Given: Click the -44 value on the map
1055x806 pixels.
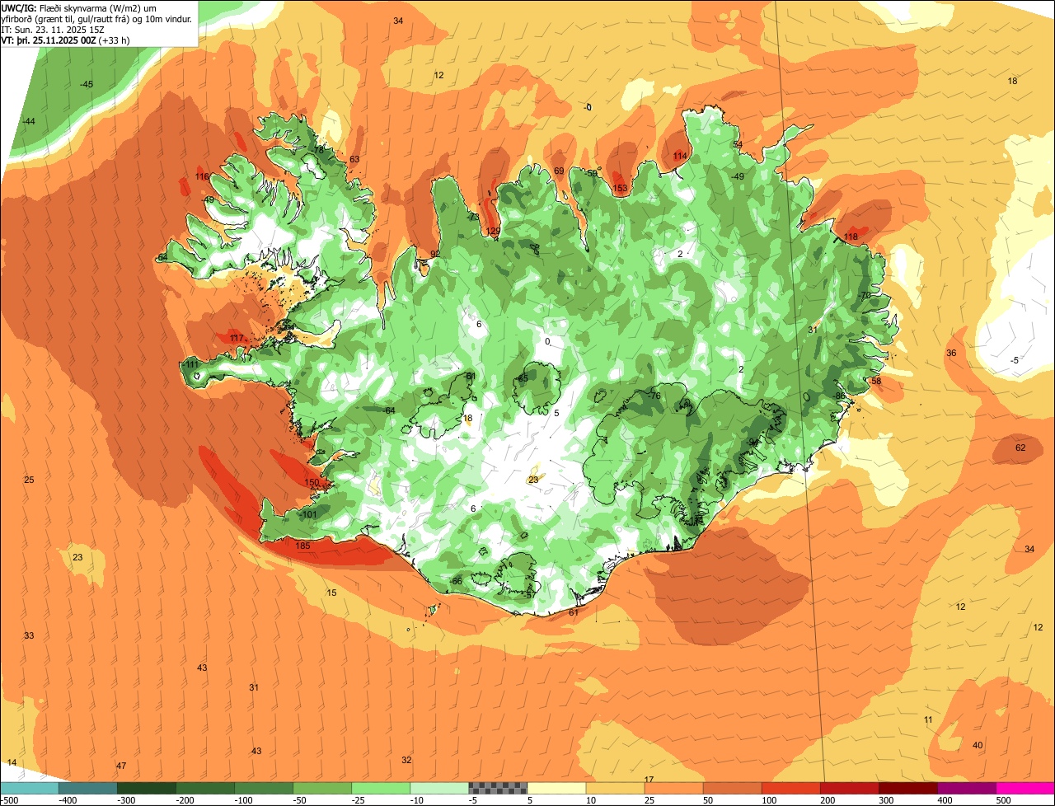Looking at the screenshot, I should point(29,121).
